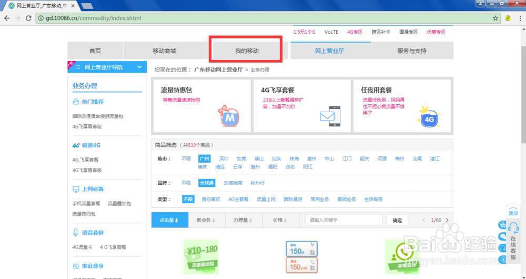Open the 首页 tab

95,51
